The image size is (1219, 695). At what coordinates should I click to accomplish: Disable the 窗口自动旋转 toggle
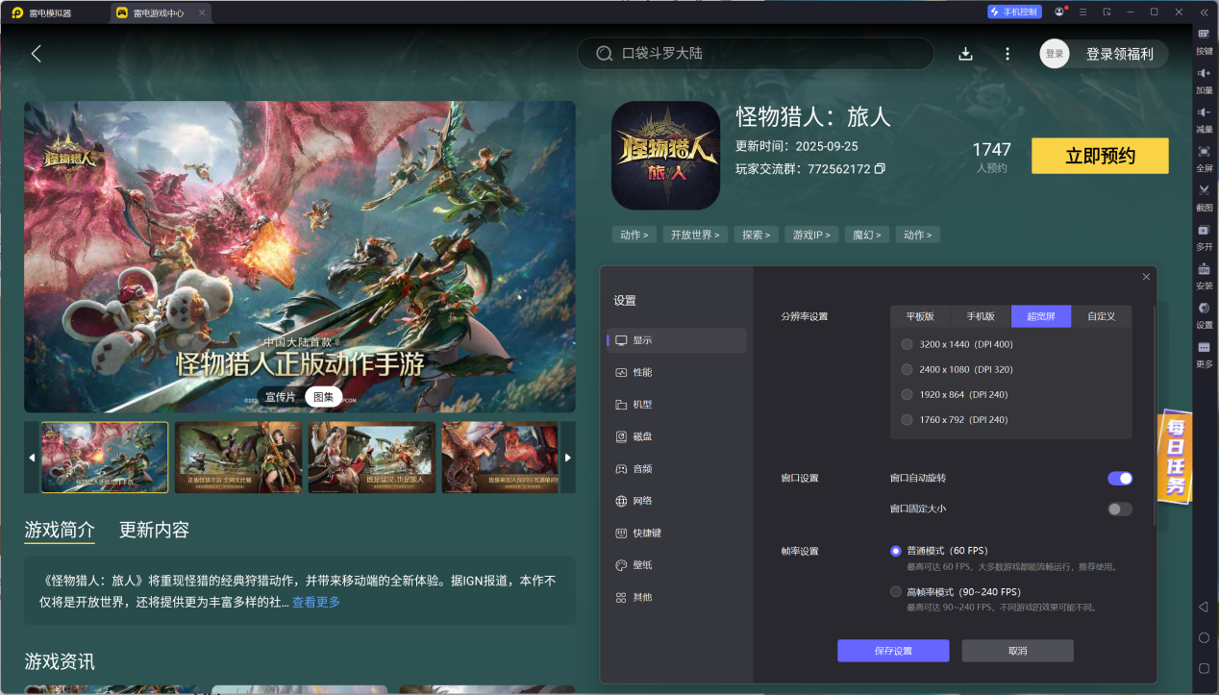coord(1120,478)
